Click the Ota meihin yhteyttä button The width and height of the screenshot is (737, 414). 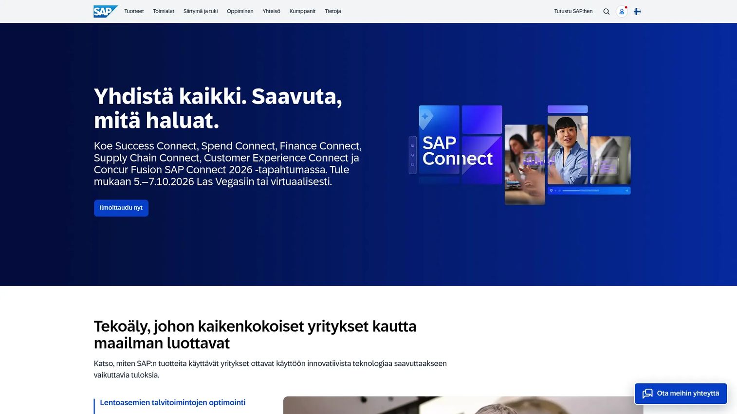point(681,394)
